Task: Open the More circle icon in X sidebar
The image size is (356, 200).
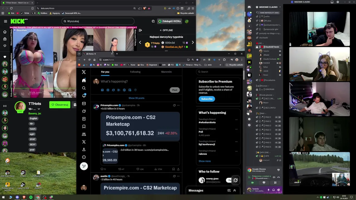Action: [x=84, y=157]
